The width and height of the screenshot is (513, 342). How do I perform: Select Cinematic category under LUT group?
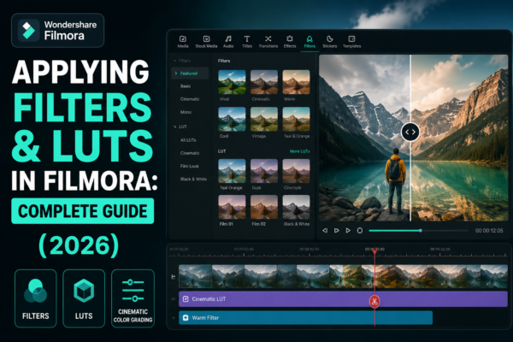(190, 153)
